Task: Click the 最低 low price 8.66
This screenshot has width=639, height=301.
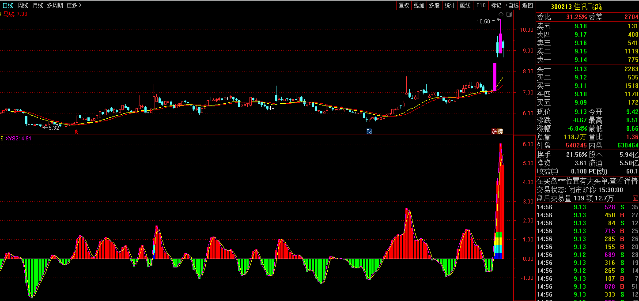Action: (632, 129)
